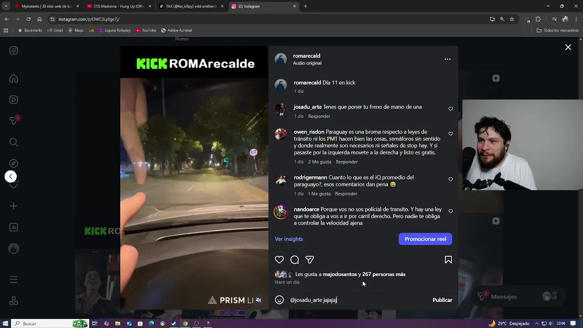Open the emoji picker in the comment box
Image resolution: width=583 pixels, height=328 pixels.
pos(280,300)
